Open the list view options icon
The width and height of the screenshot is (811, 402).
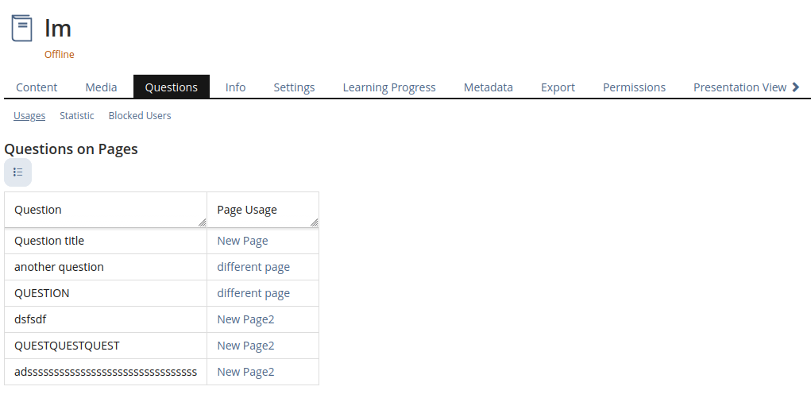point(17,172)
